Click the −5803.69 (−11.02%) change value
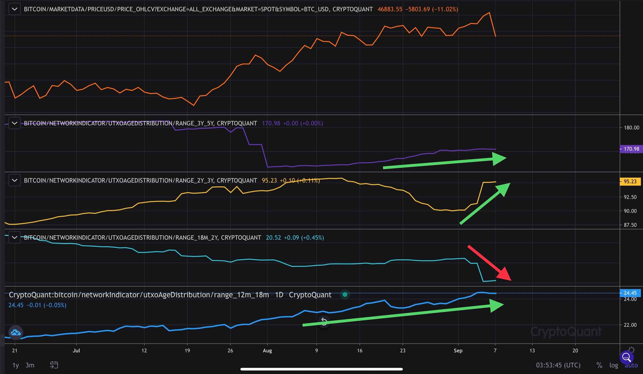643x374 pixels. click(432, 9)
